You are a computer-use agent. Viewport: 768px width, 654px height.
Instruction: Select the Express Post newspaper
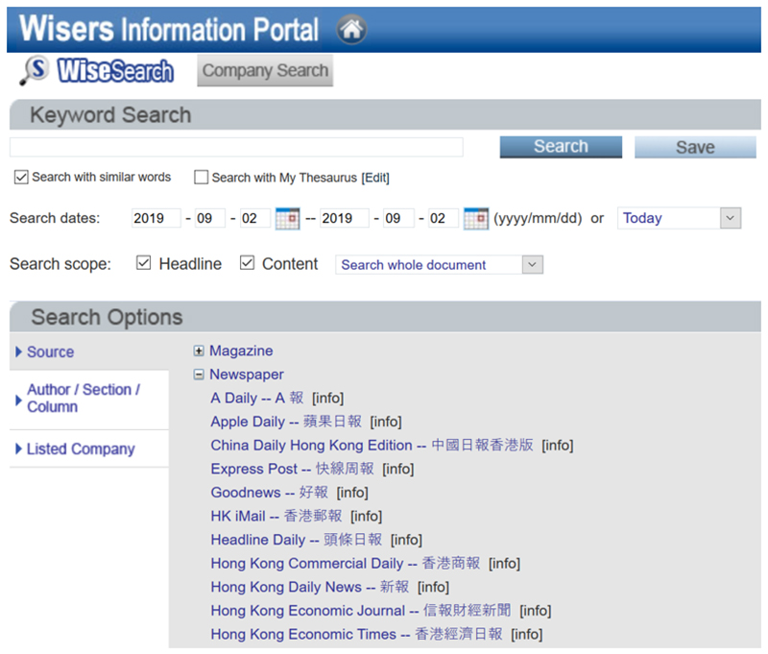[x=293, y=469]
